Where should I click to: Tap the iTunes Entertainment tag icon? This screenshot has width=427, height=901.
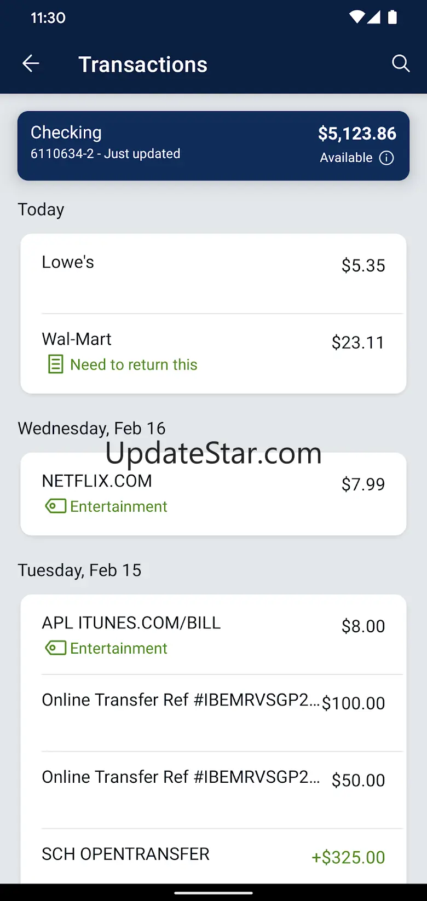click(x=55, y=648)
